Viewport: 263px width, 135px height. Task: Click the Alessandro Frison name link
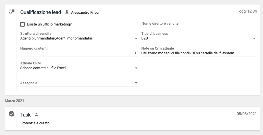(x=86, y=12)
